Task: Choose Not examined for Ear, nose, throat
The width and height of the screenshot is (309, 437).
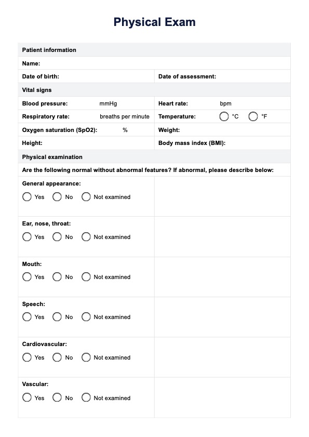Action: point(86,237)
